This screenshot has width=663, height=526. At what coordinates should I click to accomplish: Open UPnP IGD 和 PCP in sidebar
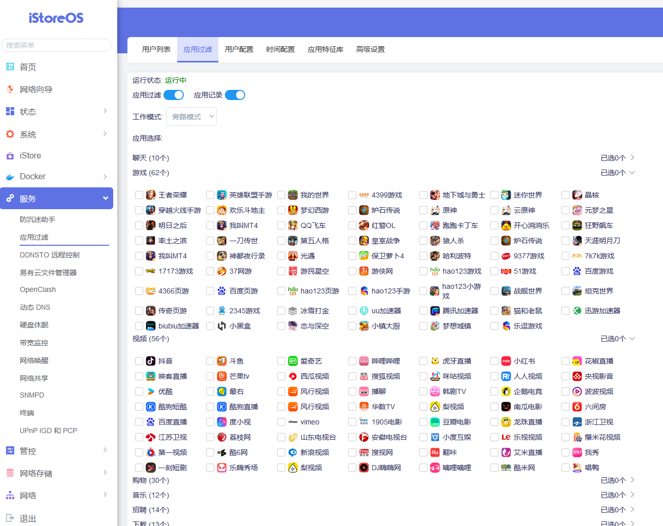click(x=48, y=431)
